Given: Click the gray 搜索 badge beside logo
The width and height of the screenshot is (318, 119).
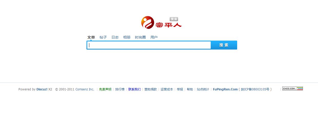Looking at the screenshot, I should click(174, 19).
